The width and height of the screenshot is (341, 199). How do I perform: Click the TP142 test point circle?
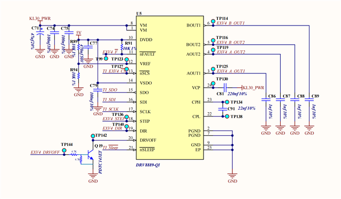(93, 136)
